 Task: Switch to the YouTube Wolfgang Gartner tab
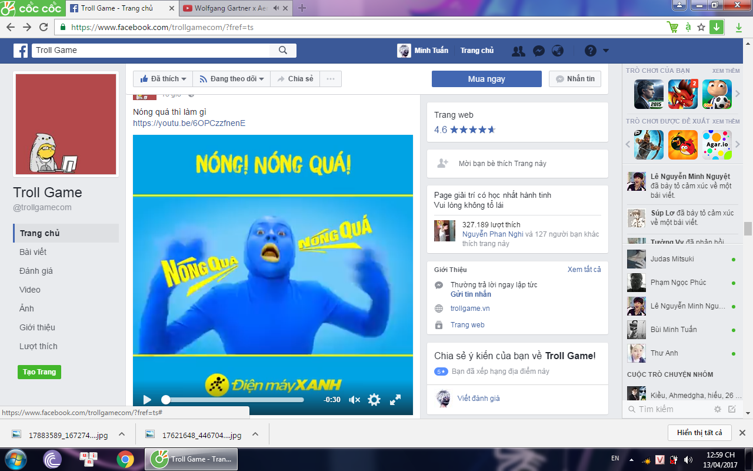(x=231, y=8)
